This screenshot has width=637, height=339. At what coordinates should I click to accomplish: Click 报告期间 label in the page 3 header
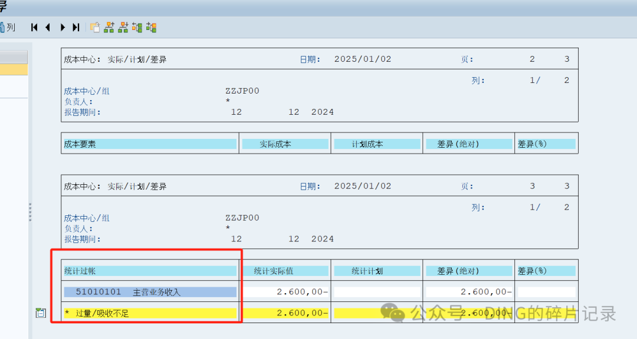83,240
